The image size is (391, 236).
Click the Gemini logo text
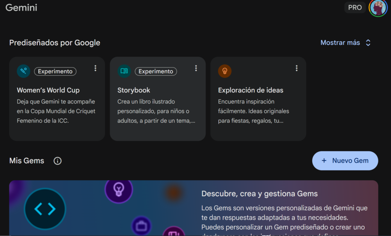(x=21, y=8)
